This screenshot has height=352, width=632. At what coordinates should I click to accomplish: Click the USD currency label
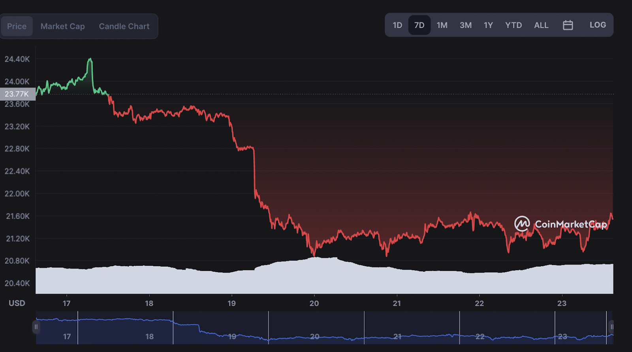click(17, 303)
